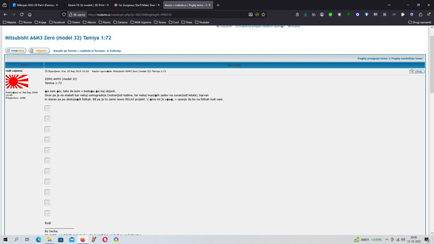List all tabs dropdown arrow
This screenshot has width=434, height=244.
pos(389,5)
